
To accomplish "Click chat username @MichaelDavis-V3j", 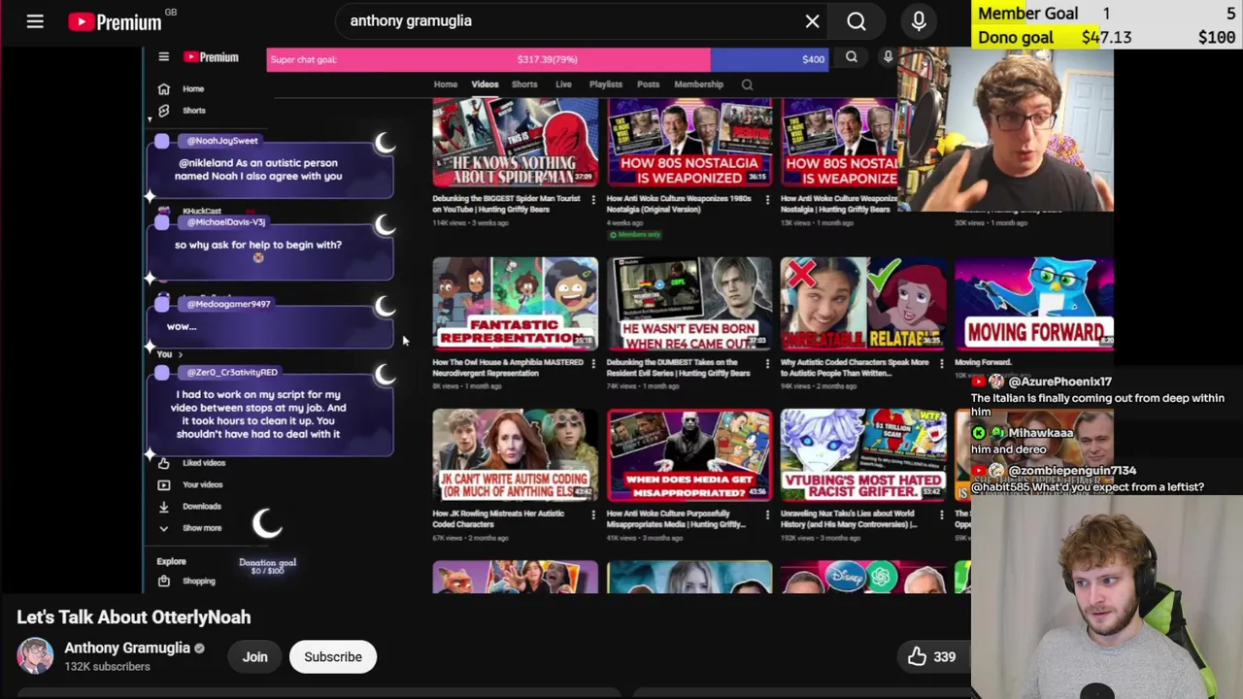I will (x=226, y=222).
